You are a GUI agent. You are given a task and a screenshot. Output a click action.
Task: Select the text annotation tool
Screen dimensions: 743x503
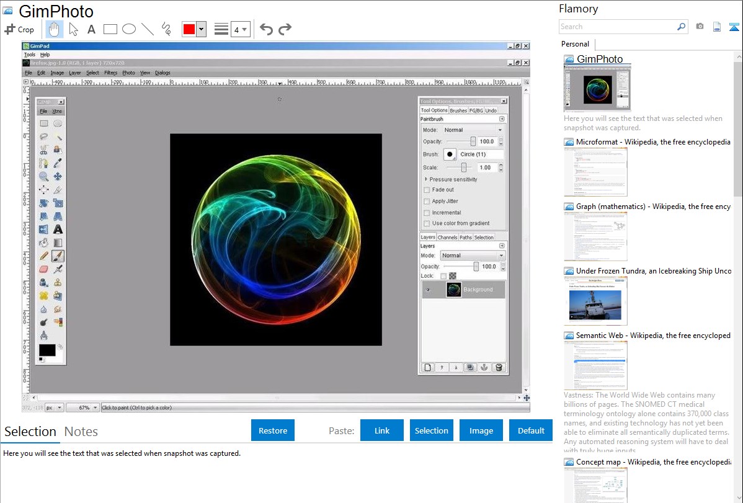click(x=91, y=29)
